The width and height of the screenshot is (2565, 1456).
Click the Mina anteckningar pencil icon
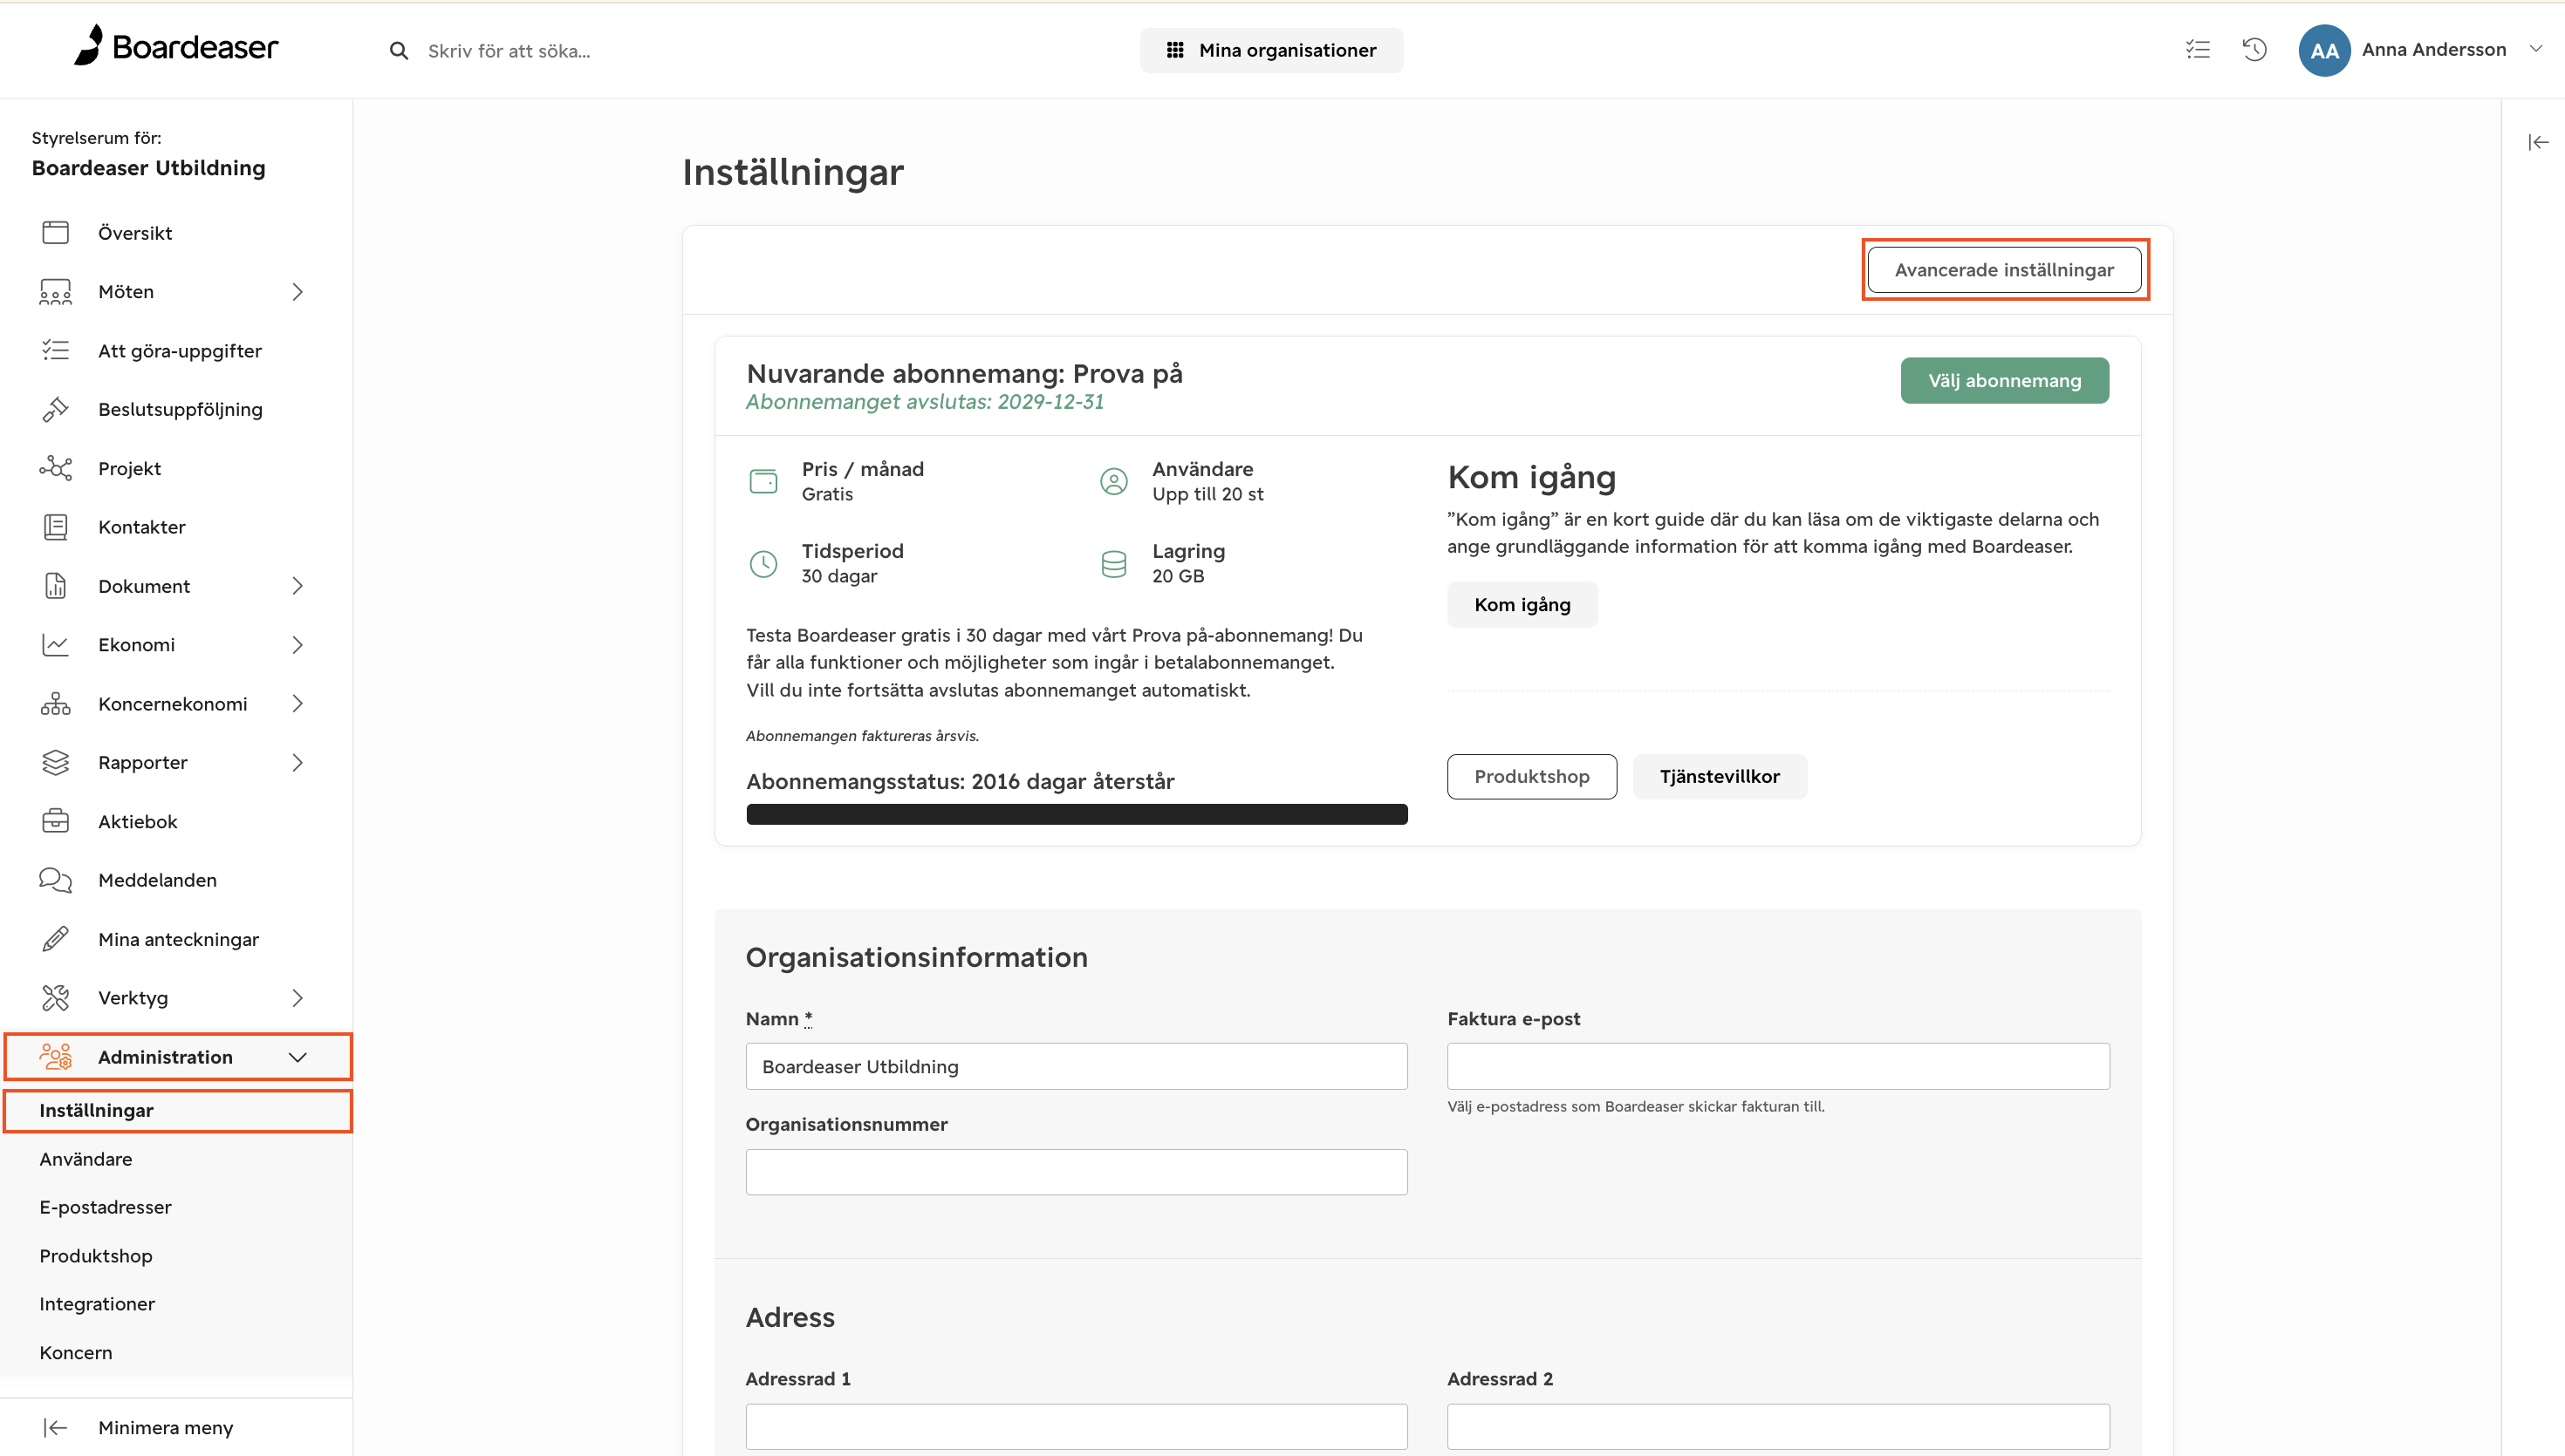pyautogui.click(x=56, y=939)
